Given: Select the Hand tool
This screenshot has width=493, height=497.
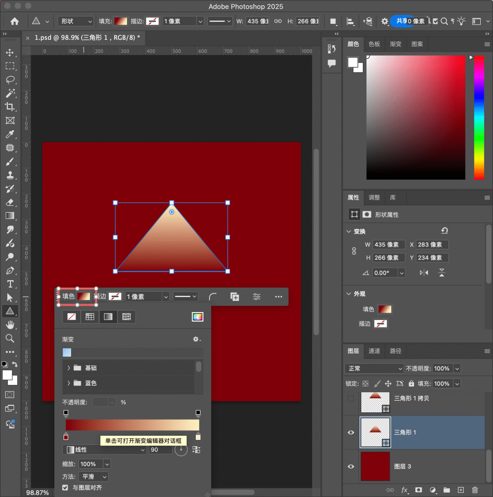Looking at the screenshot, I should point(10,325).
